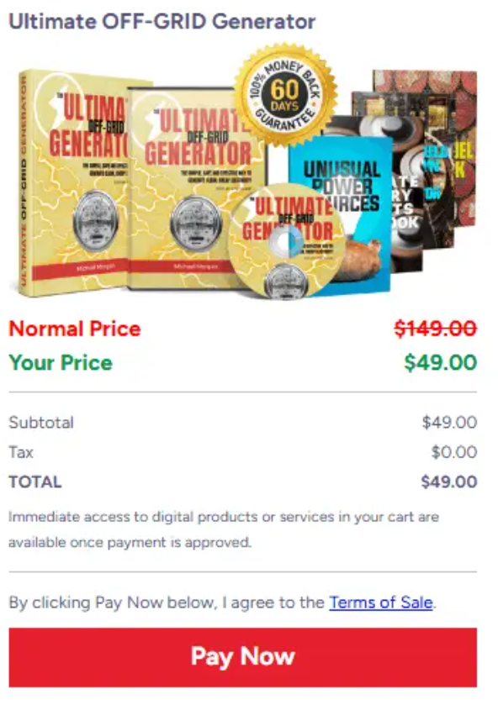
Task: Click the green $49.00 your price
Action: (441, 362)
